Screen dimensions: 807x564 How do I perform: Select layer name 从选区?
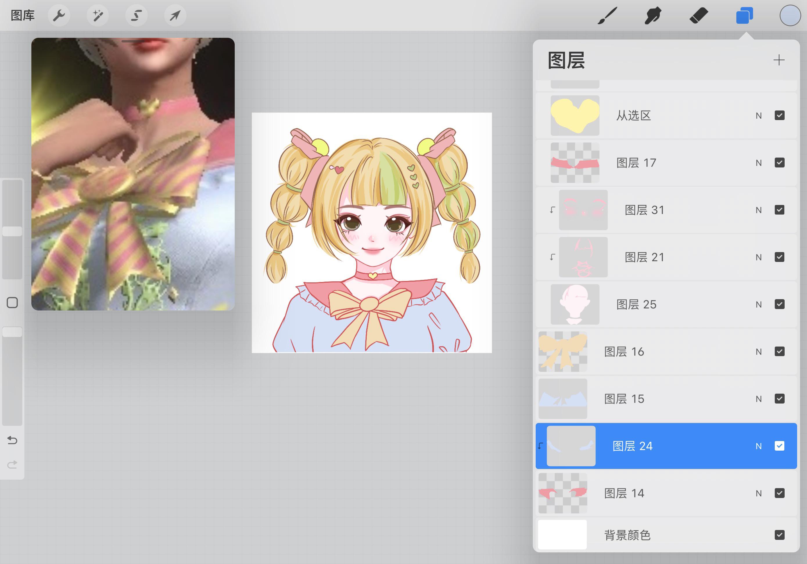point(634,115)
